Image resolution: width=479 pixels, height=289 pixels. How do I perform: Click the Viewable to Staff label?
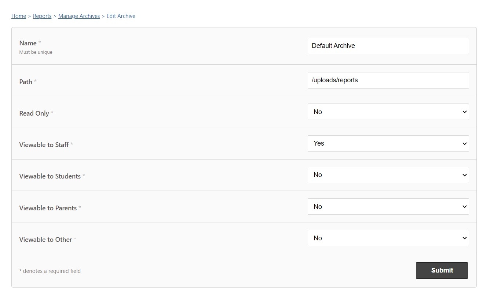point(44,145)
